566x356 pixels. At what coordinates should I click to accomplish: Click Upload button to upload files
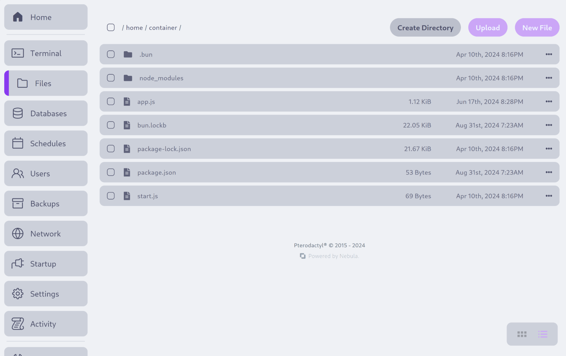pyautogui.click(x=487, y=27)
